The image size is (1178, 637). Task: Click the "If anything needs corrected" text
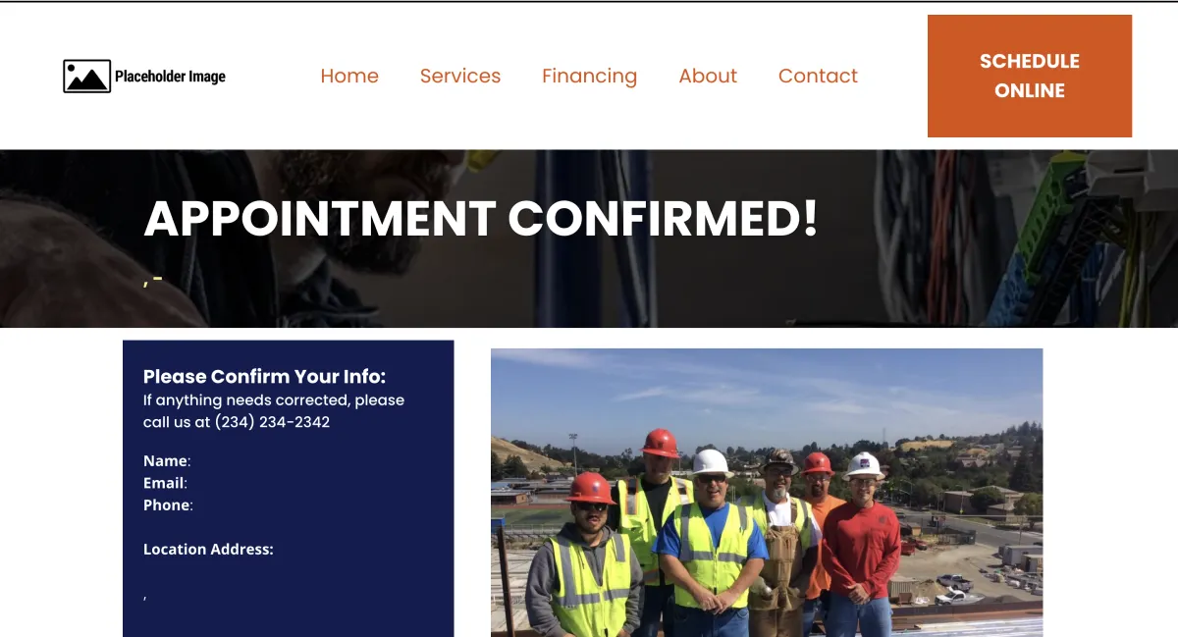274,400
